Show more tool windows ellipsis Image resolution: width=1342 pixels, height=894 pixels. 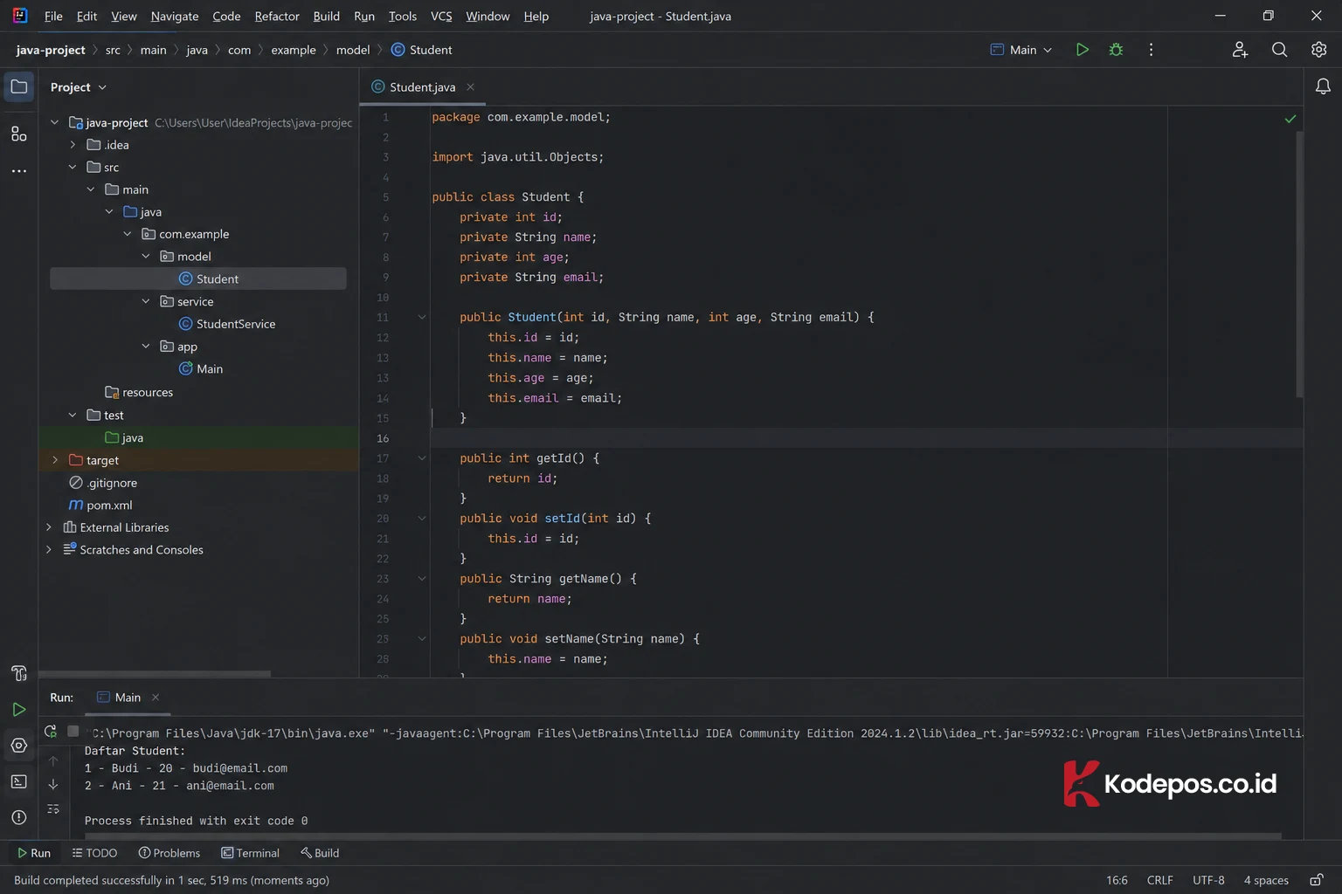[19, 171]
